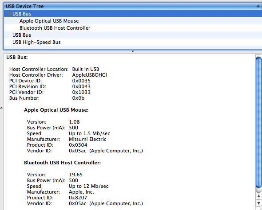Click Bluetooth version value 19.65
Viewport: 262px width, 210px height.
coord(75,175)
